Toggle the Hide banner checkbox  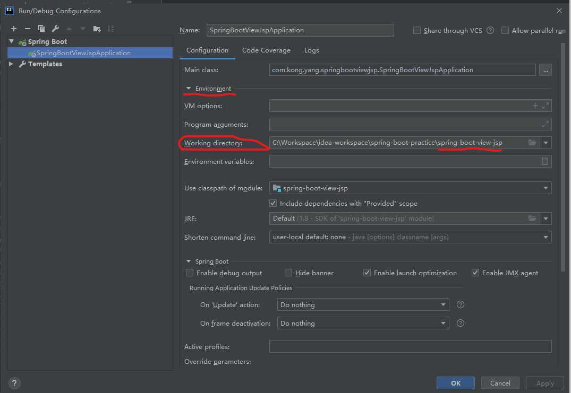pyautogui.click(x=288, y=273)
